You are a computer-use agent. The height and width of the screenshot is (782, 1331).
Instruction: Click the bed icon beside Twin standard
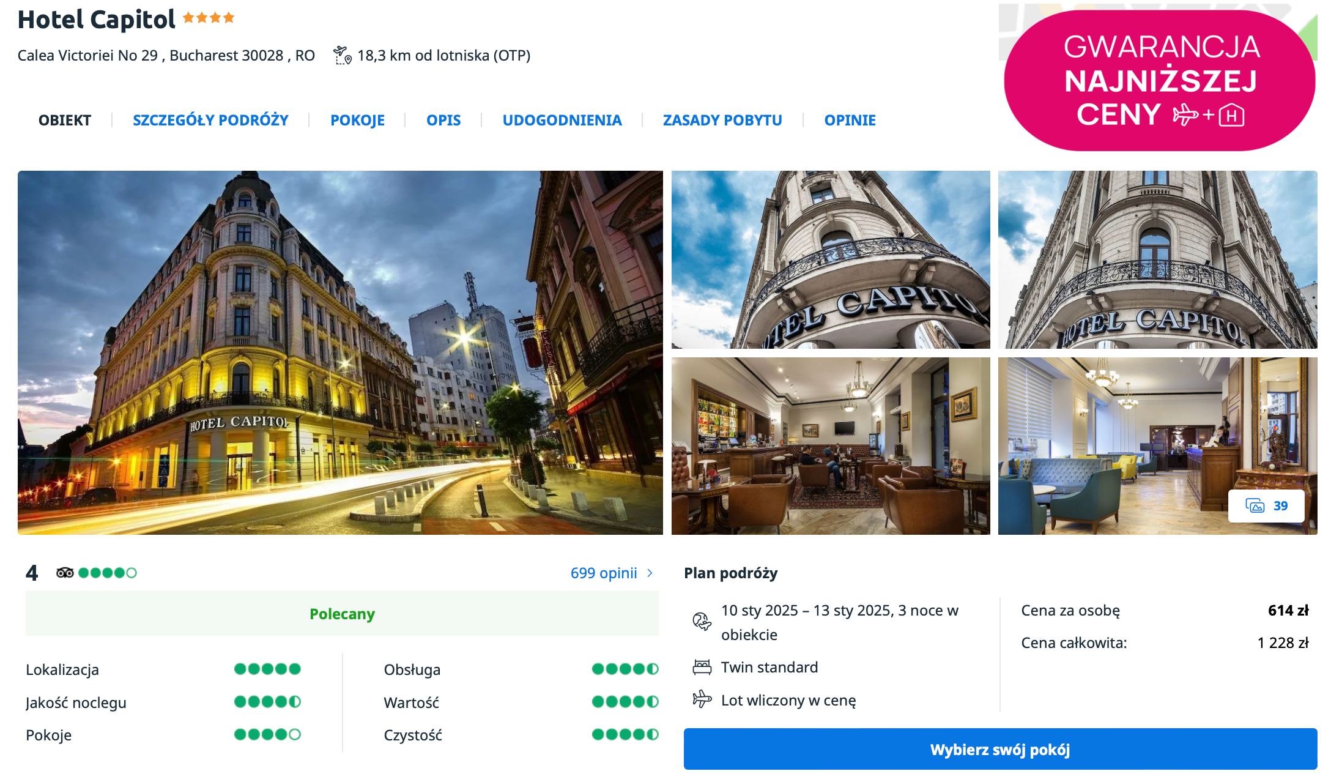(702, 667)
